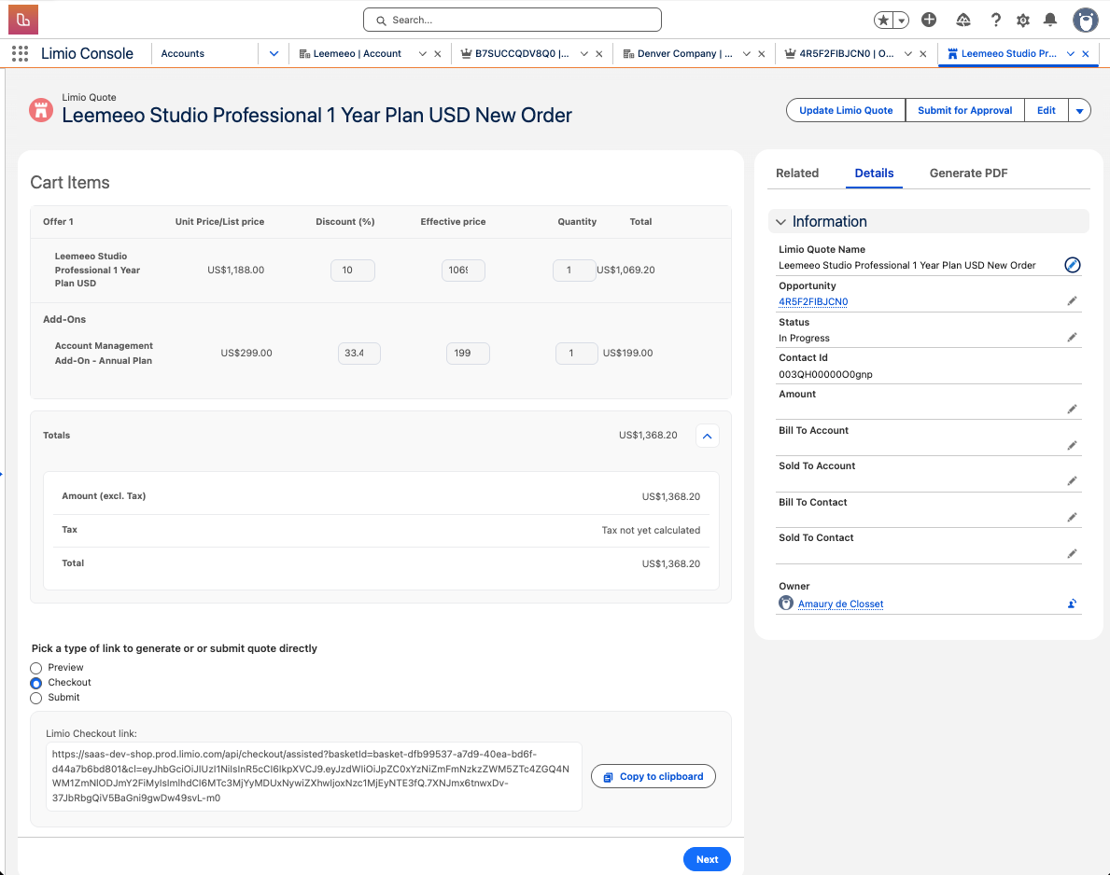1110x875 pixels.
Task: Edit Status field with pencil icon
Action: point(1072,337)
